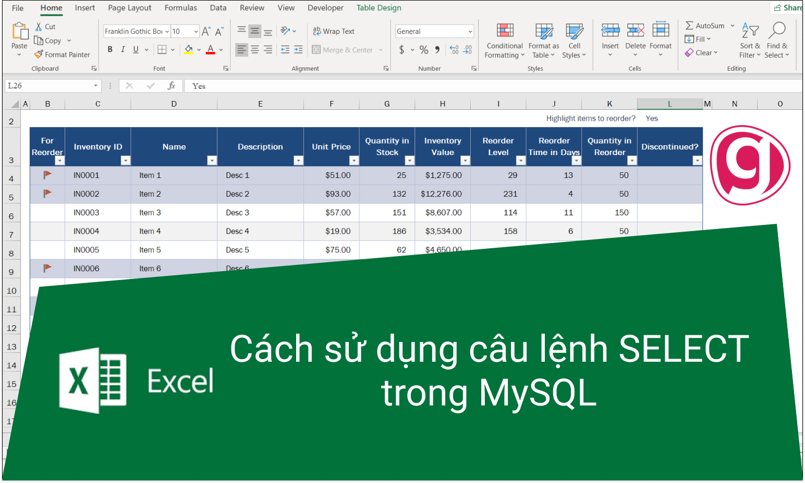The image size is (805, 483).
Task: Switch to the Table Design tab
Action: click(x=379, y=8)
